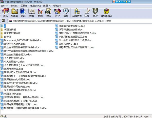Viewport: 152px width, 118px height.
Task: Click the 删除 (Delete) toolbar icon
Action: tap(40, 13)
